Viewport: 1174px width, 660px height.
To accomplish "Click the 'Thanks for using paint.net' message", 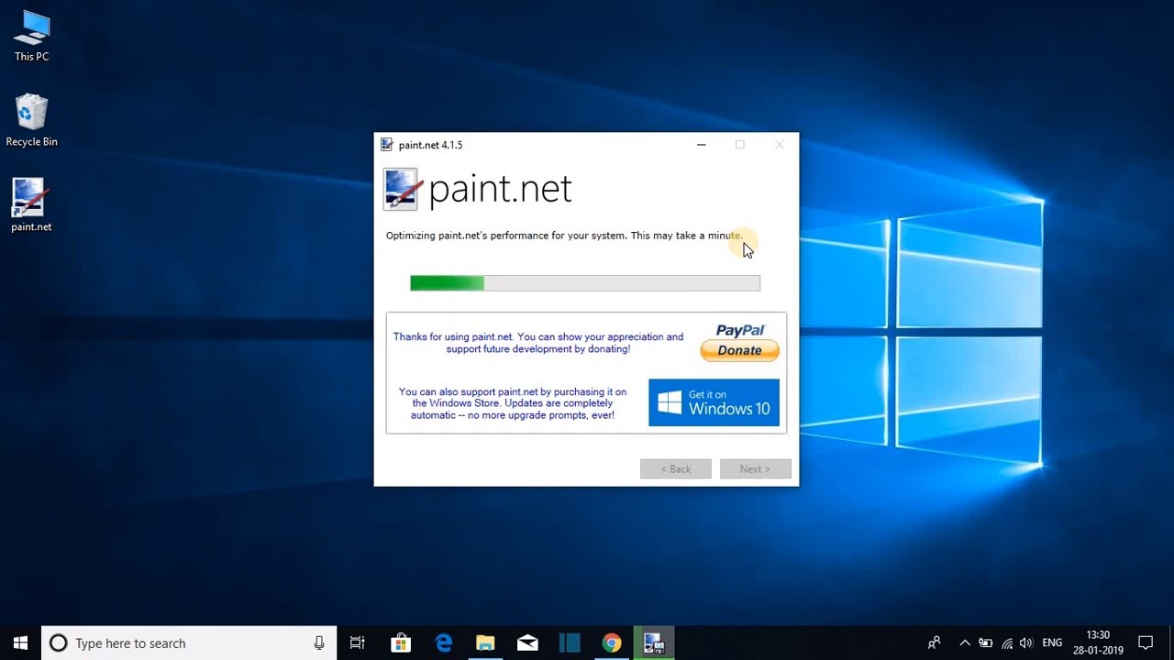I will pyautogui.click(x=538, y=343).
